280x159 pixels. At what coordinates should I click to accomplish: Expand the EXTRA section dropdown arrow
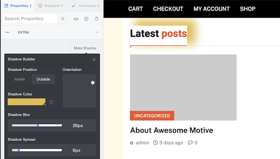tap(97, 32)
